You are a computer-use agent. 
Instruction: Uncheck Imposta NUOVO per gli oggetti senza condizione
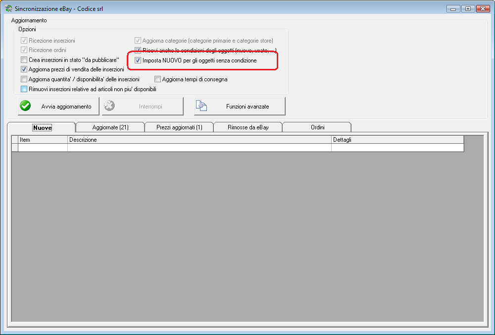(x=138, y=60)
